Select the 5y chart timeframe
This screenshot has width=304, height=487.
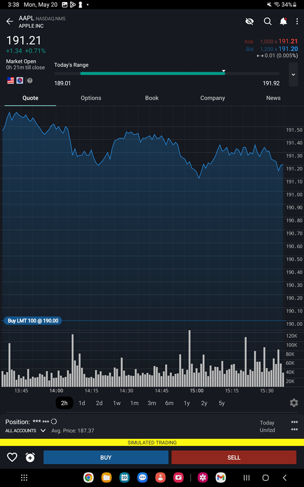pyautogui.click(x=221, y=403)
